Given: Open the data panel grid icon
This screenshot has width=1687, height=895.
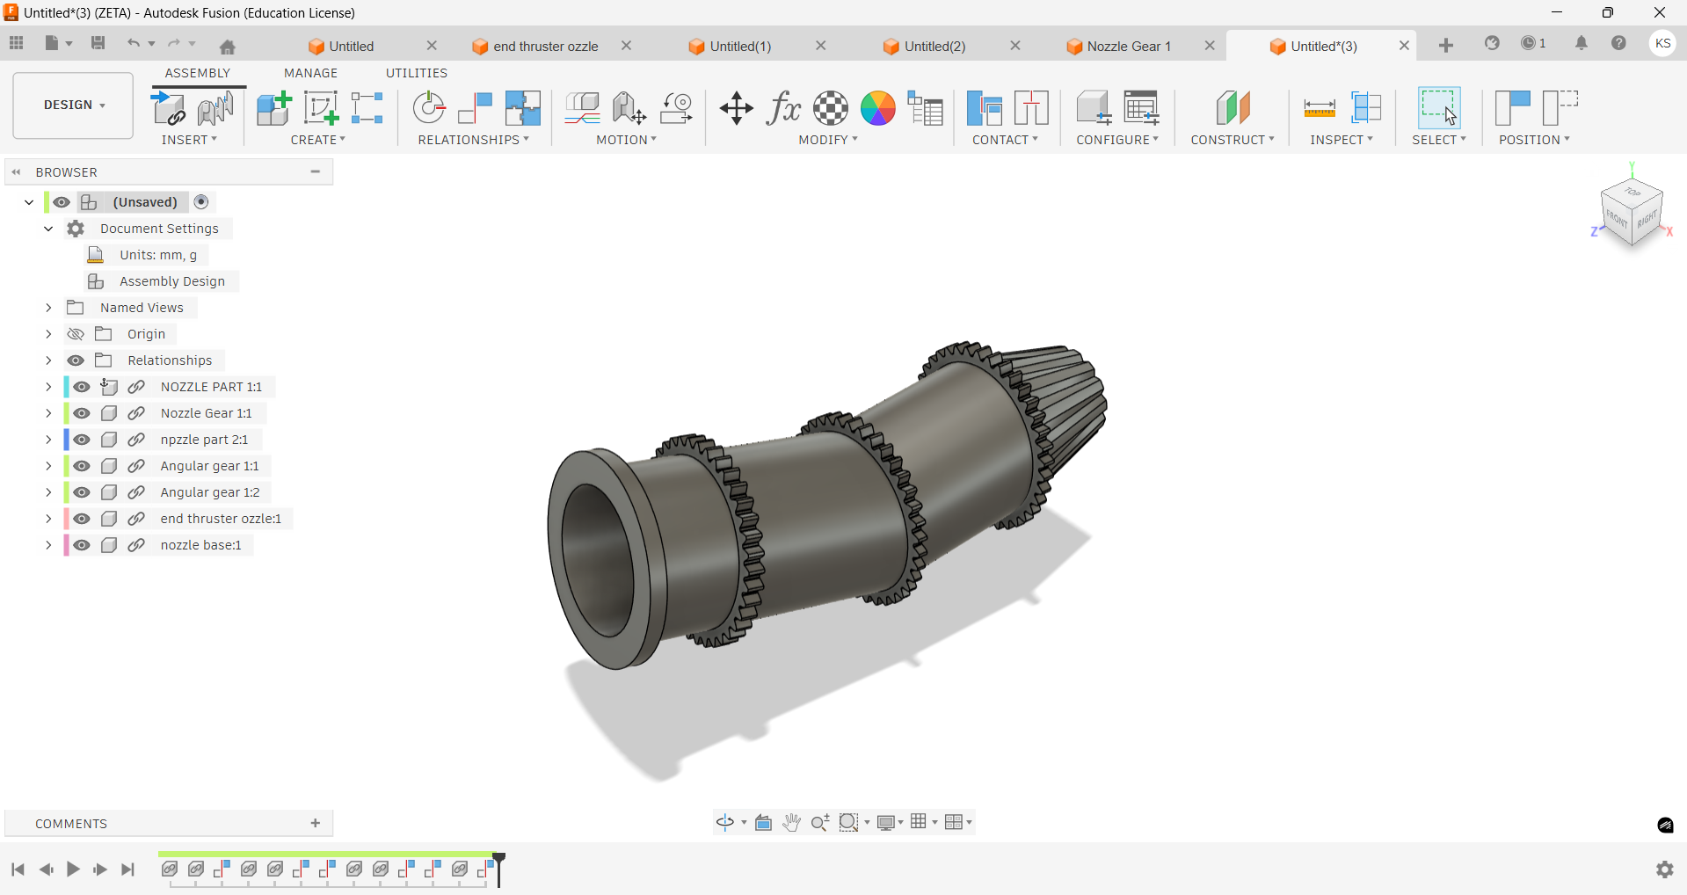Looking at the screenshot, I should point(17,43).
